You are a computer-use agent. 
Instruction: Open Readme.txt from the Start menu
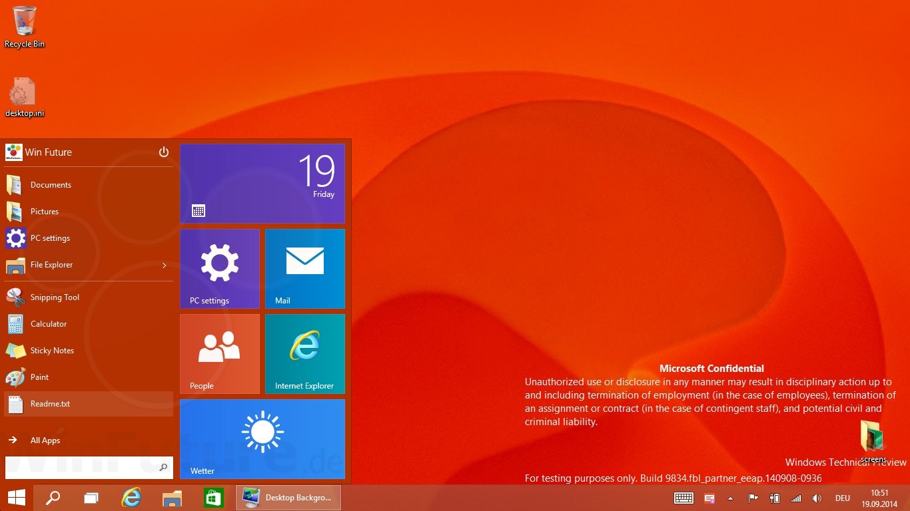click(x=89, y=404)
